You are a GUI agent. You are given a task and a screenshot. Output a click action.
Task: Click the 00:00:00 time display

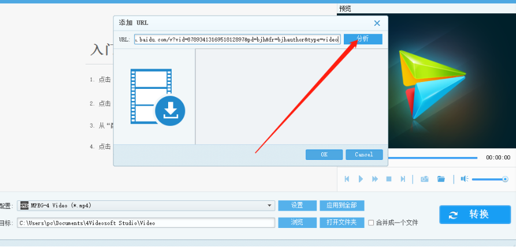[498, 158]
